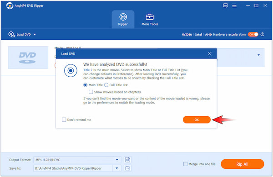Open output profile settings icon
The width and height of the screenshot is (273, 177).
(127, 160)
